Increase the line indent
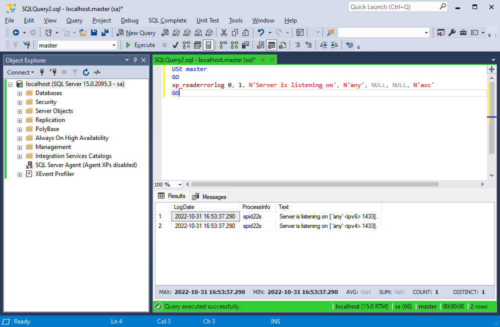 click(334, 45)
